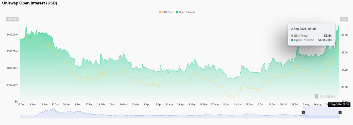Click the 'Open Interest' label inside the tooltip

tap(304, 40)
